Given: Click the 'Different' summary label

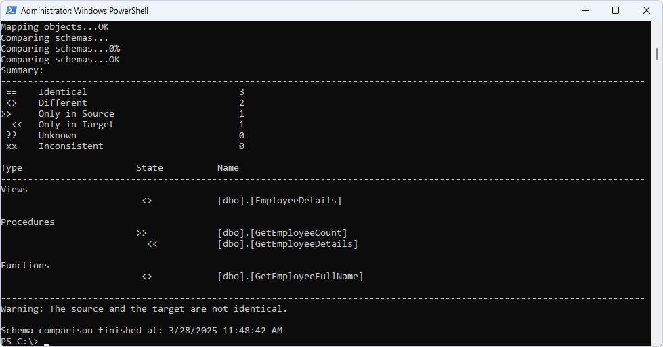Looking at the screenshot, I should click(x=62, y=103).
